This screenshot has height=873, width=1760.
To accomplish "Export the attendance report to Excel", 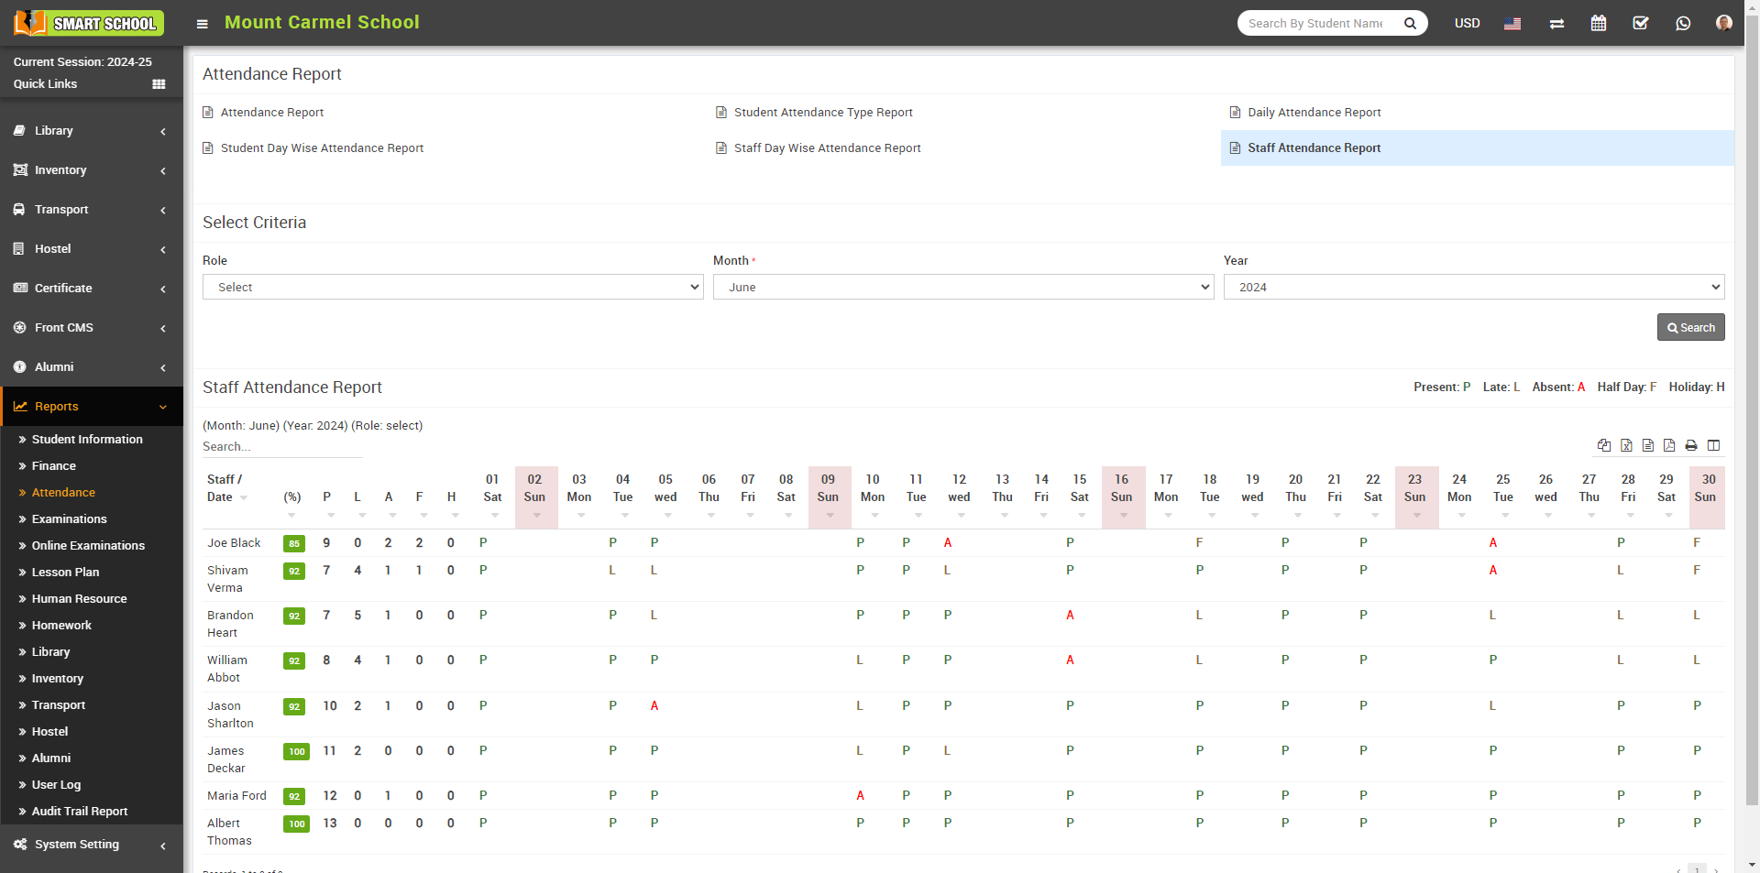I will click(x=1627, y=445).
